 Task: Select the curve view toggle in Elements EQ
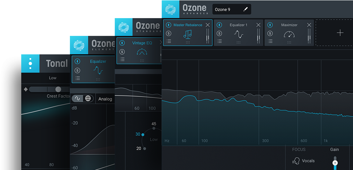(x=77, y=99)
